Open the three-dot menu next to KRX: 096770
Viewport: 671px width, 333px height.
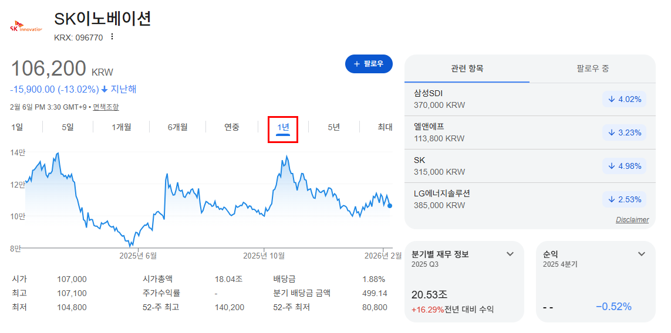pyautogui.click(x=112, y=37)
